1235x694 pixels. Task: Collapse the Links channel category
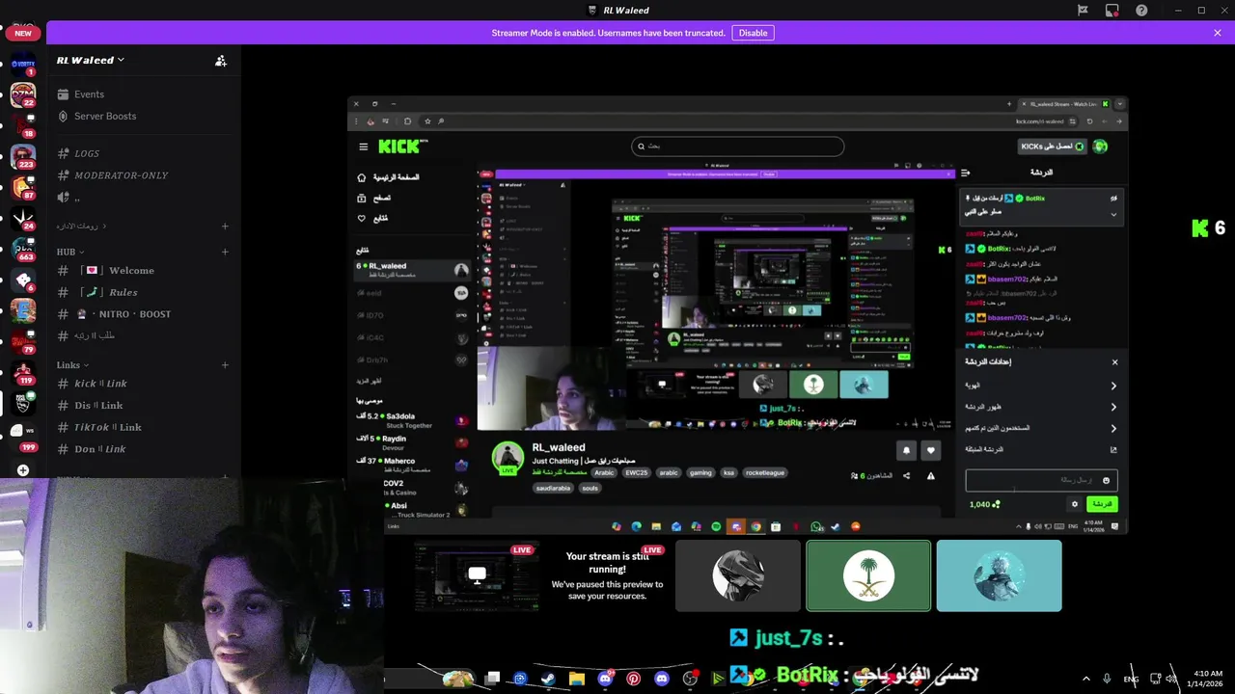click(x=73, y=365)
